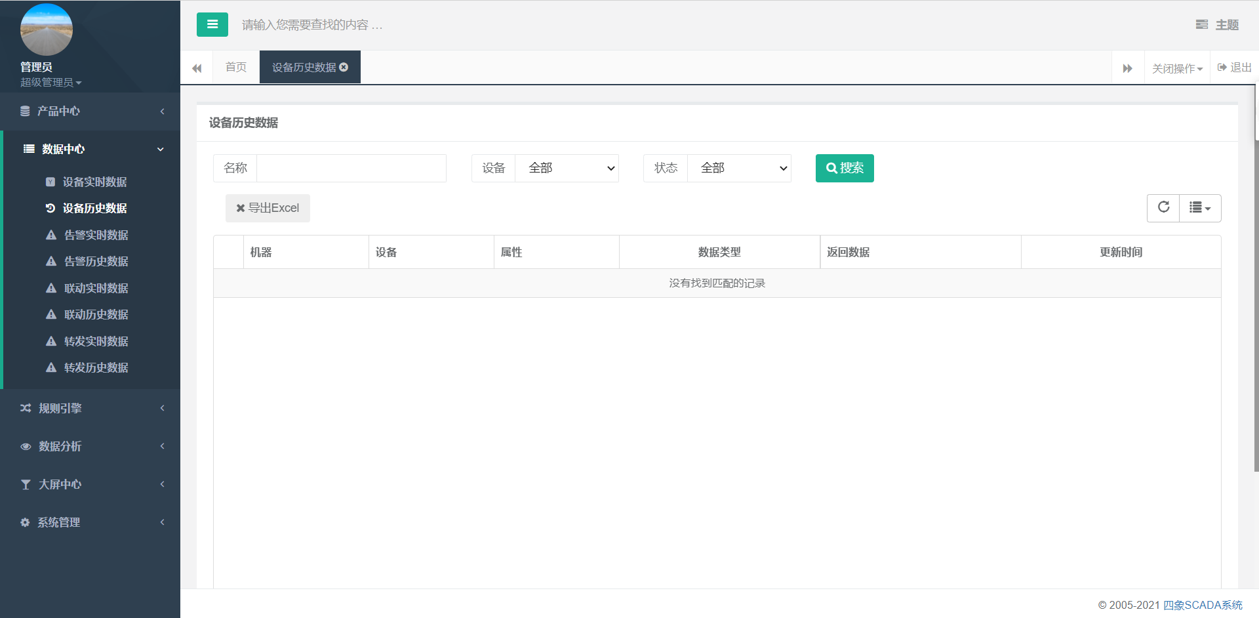Open the 设备 filter dropdown
Image resolution: width=1259 pixels, height=618 pixels.
point(567,168)
